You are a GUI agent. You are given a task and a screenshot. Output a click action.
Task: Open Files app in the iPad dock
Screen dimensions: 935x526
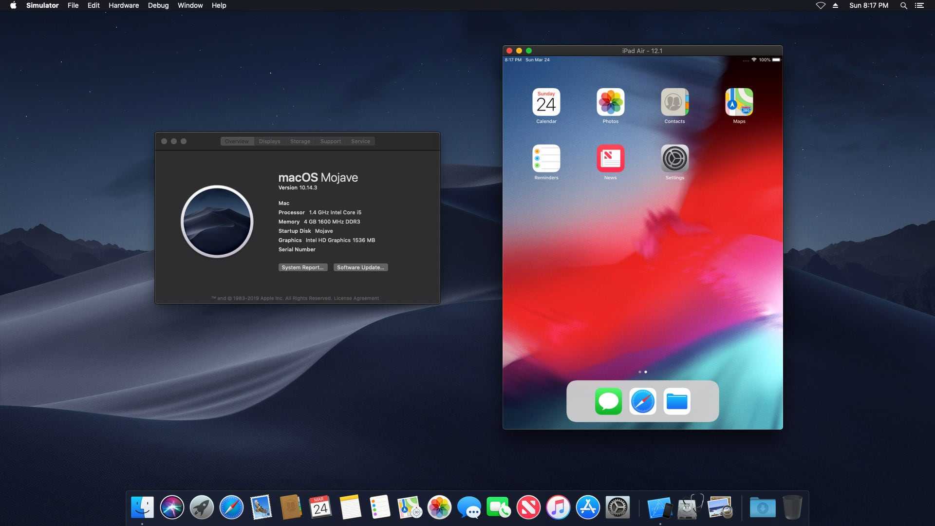pos(676,401)
